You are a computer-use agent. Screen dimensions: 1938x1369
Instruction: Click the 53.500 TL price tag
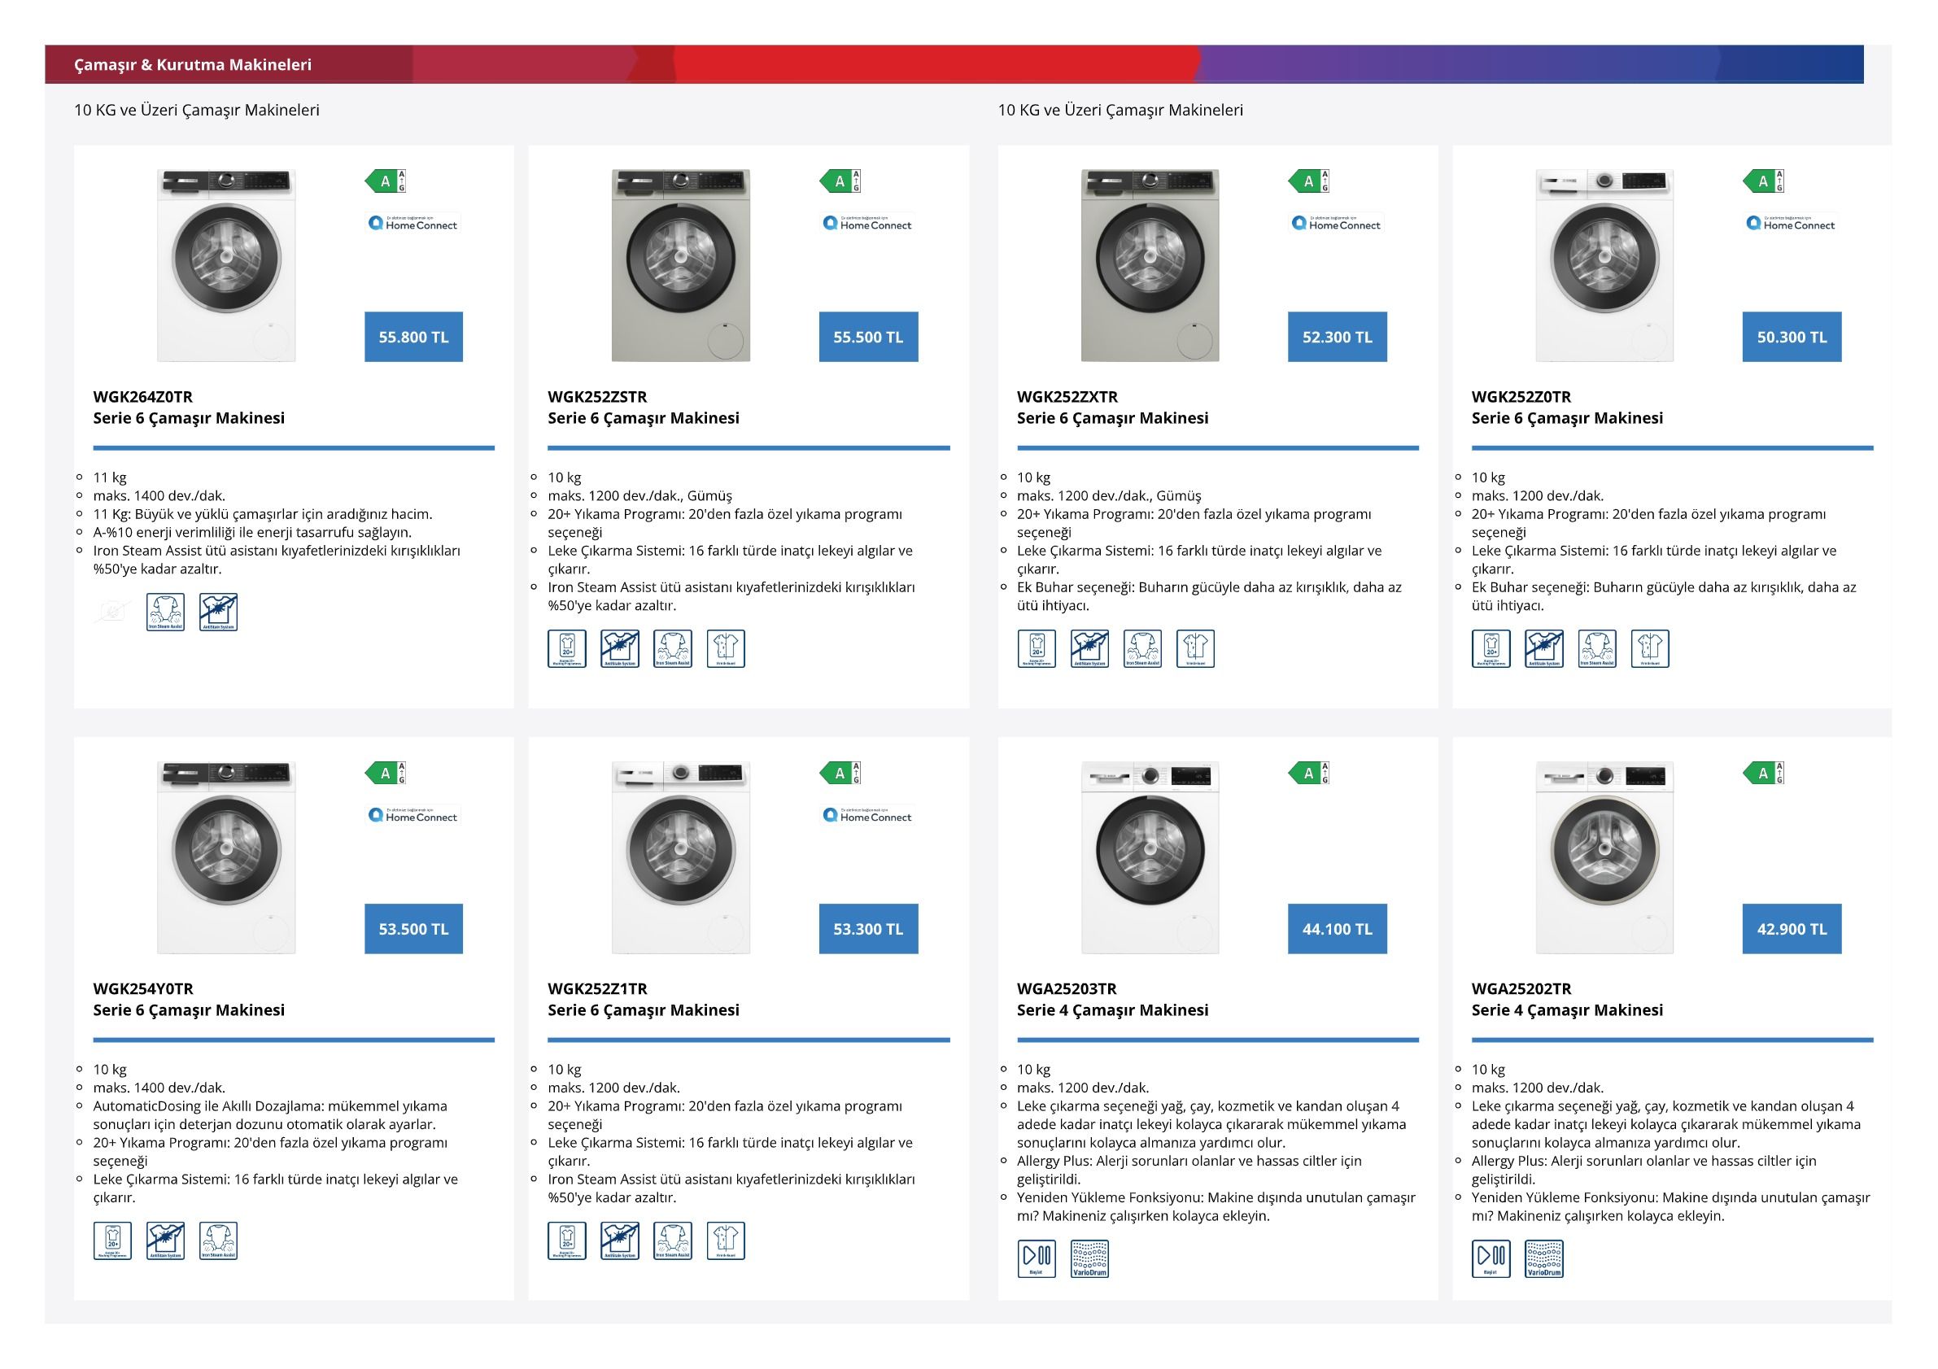(413, 928)
